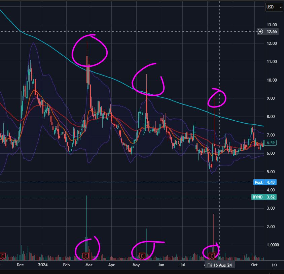Select the BYND 3.62 price label
The width and height of the screenshot is (284, 274).
(264, 197)
